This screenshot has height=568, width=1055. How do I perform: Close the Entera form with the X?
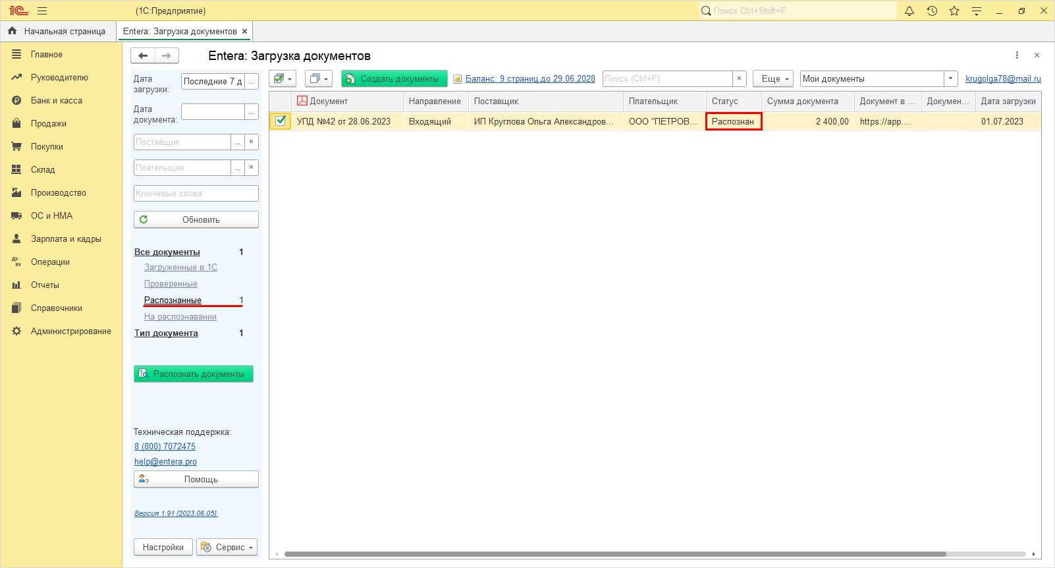coord(1037,55)
